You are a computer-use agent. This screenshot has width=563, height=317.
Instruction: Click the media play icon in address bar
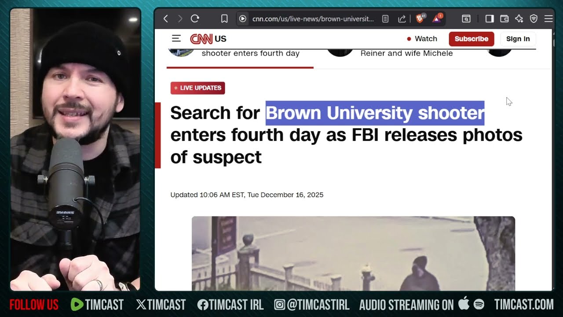click(243, 18)
